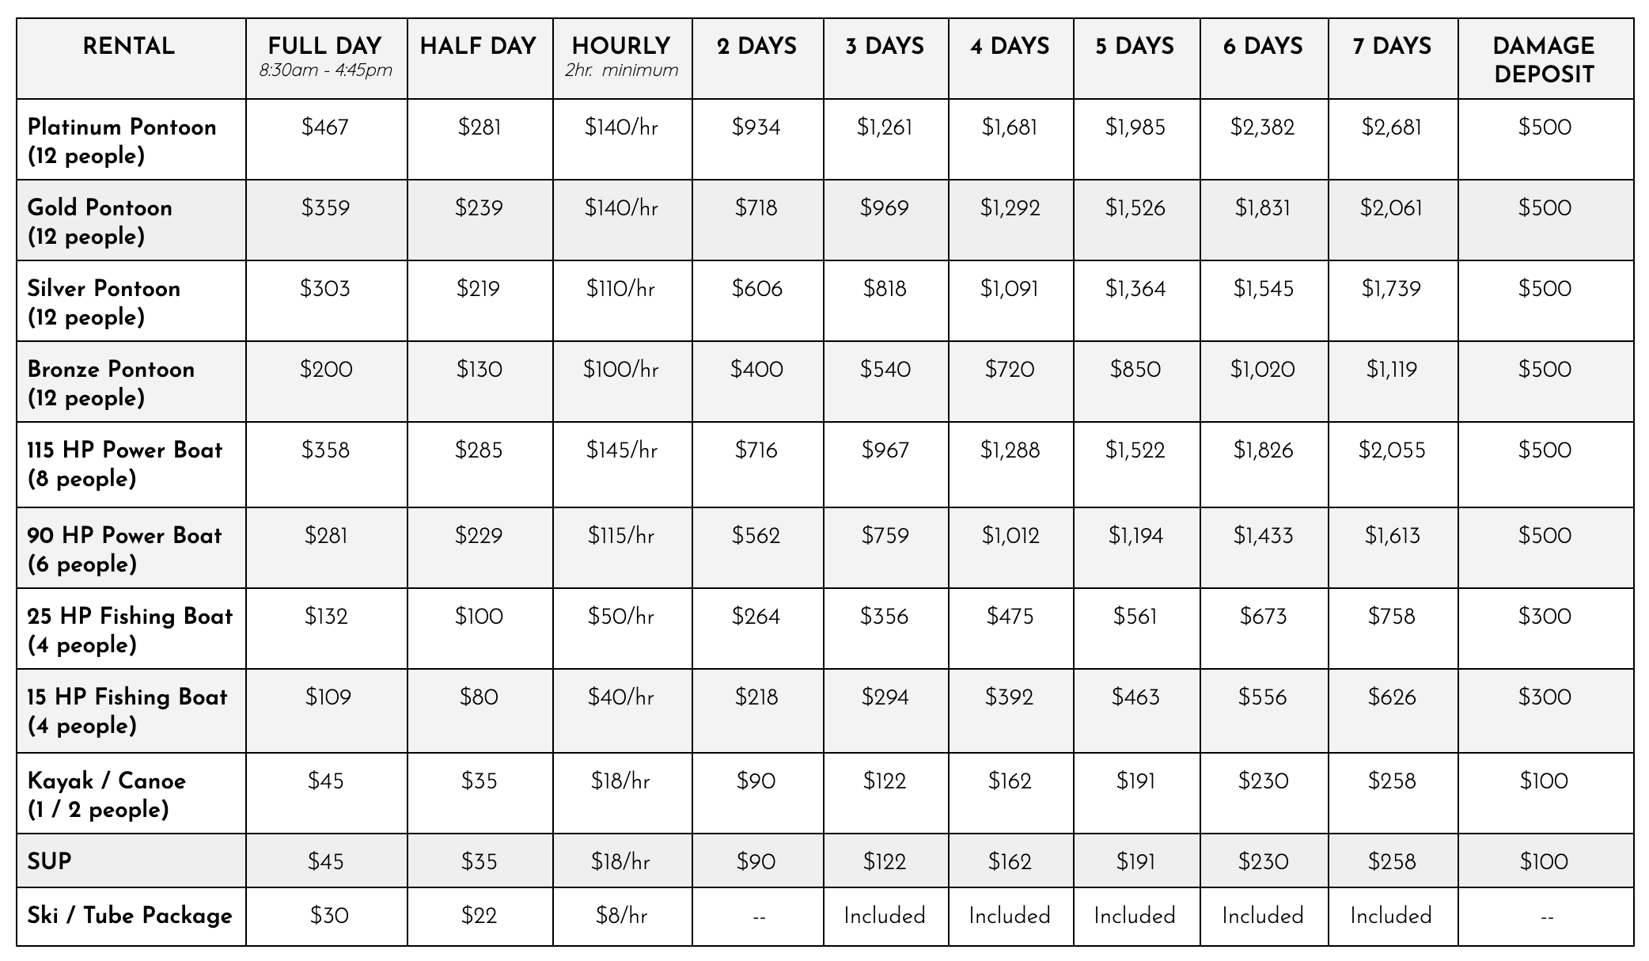Select 25 HP Fishing Boat full day $132
This screenshot has height=961, width=1649.
326,617
